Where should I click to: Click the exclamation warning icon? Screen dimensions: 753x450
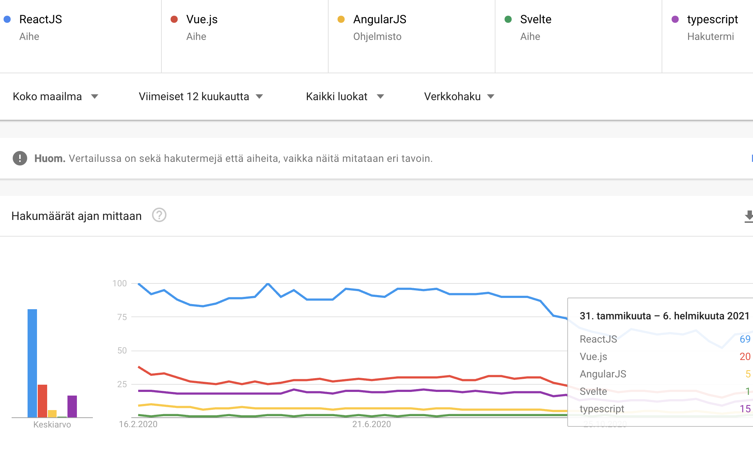pos(20,158)
